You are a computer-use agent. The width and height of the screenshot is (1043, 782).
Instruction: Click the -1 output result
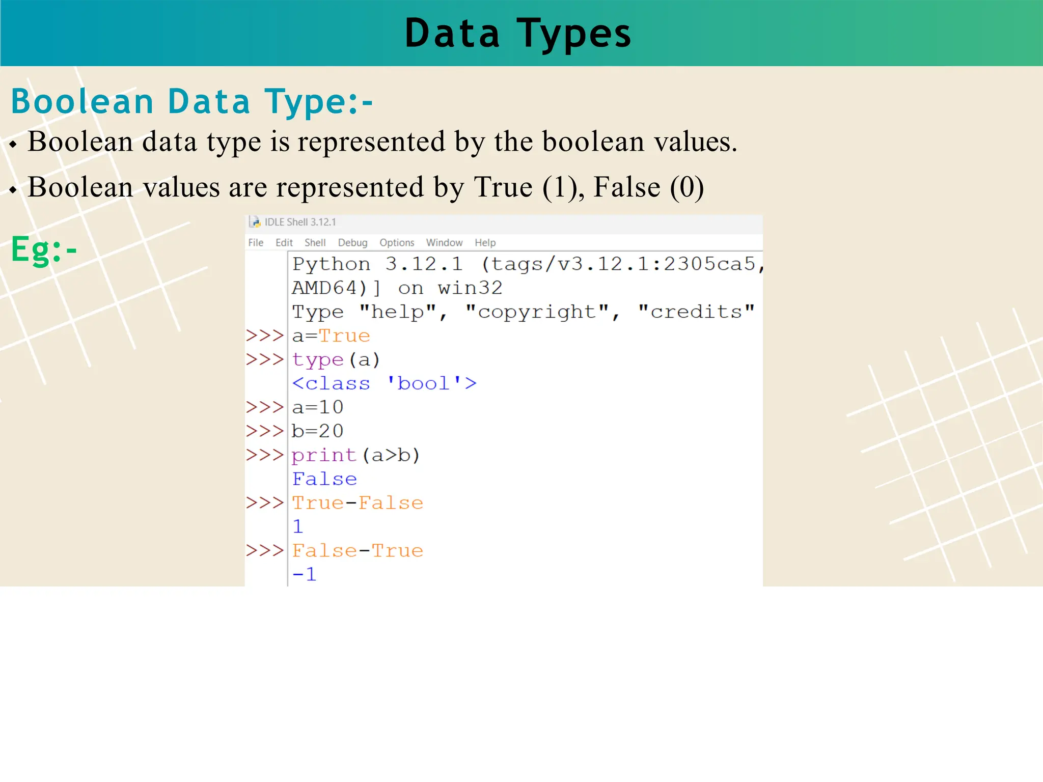click(x=305, y=575)
